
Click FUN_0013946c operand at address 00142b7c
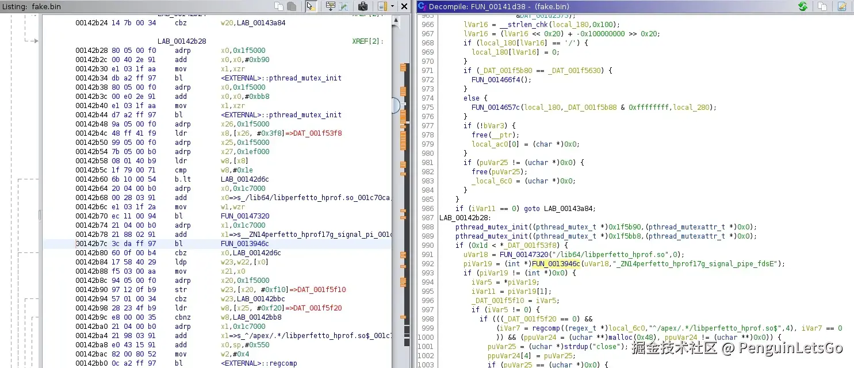pyautogui.click(x=245, y=244)
